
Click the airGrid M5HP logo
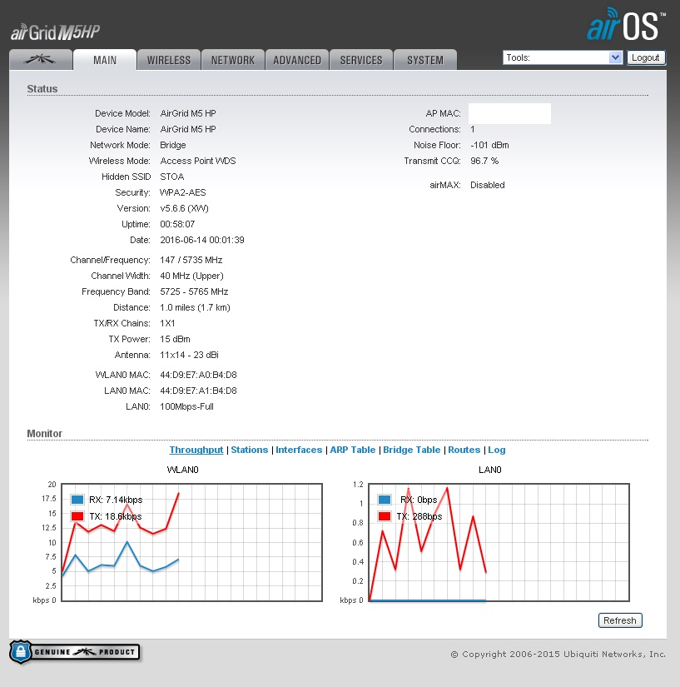pos(55,32)
